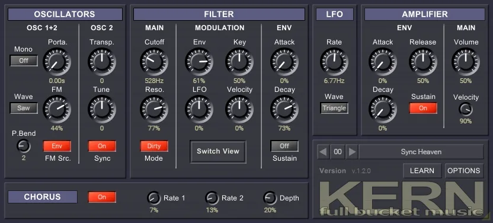493x223 pixels.
Task: Toggle the FM Src. Env button
Action: click(x=57, y=146)
